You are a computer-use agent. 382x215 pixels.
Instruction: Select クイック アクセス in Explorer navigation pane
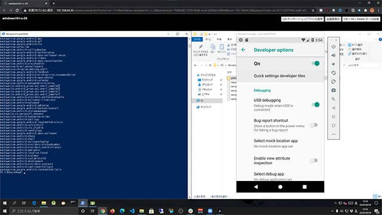(x=206, y=75)
